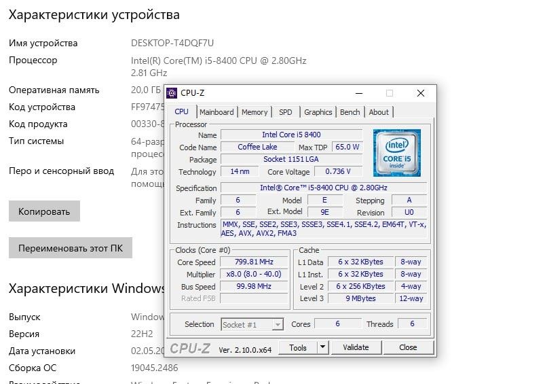545x384 pixels.
Task: Click the Характеристики устройства heading
Action: [x=94, y=15]
